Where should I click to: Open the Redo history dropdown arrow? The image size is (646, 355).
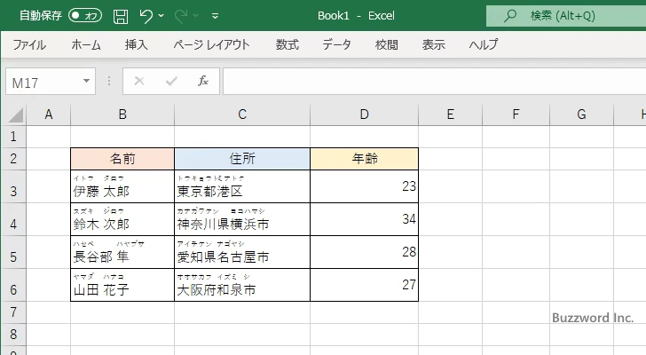[196, 16]
